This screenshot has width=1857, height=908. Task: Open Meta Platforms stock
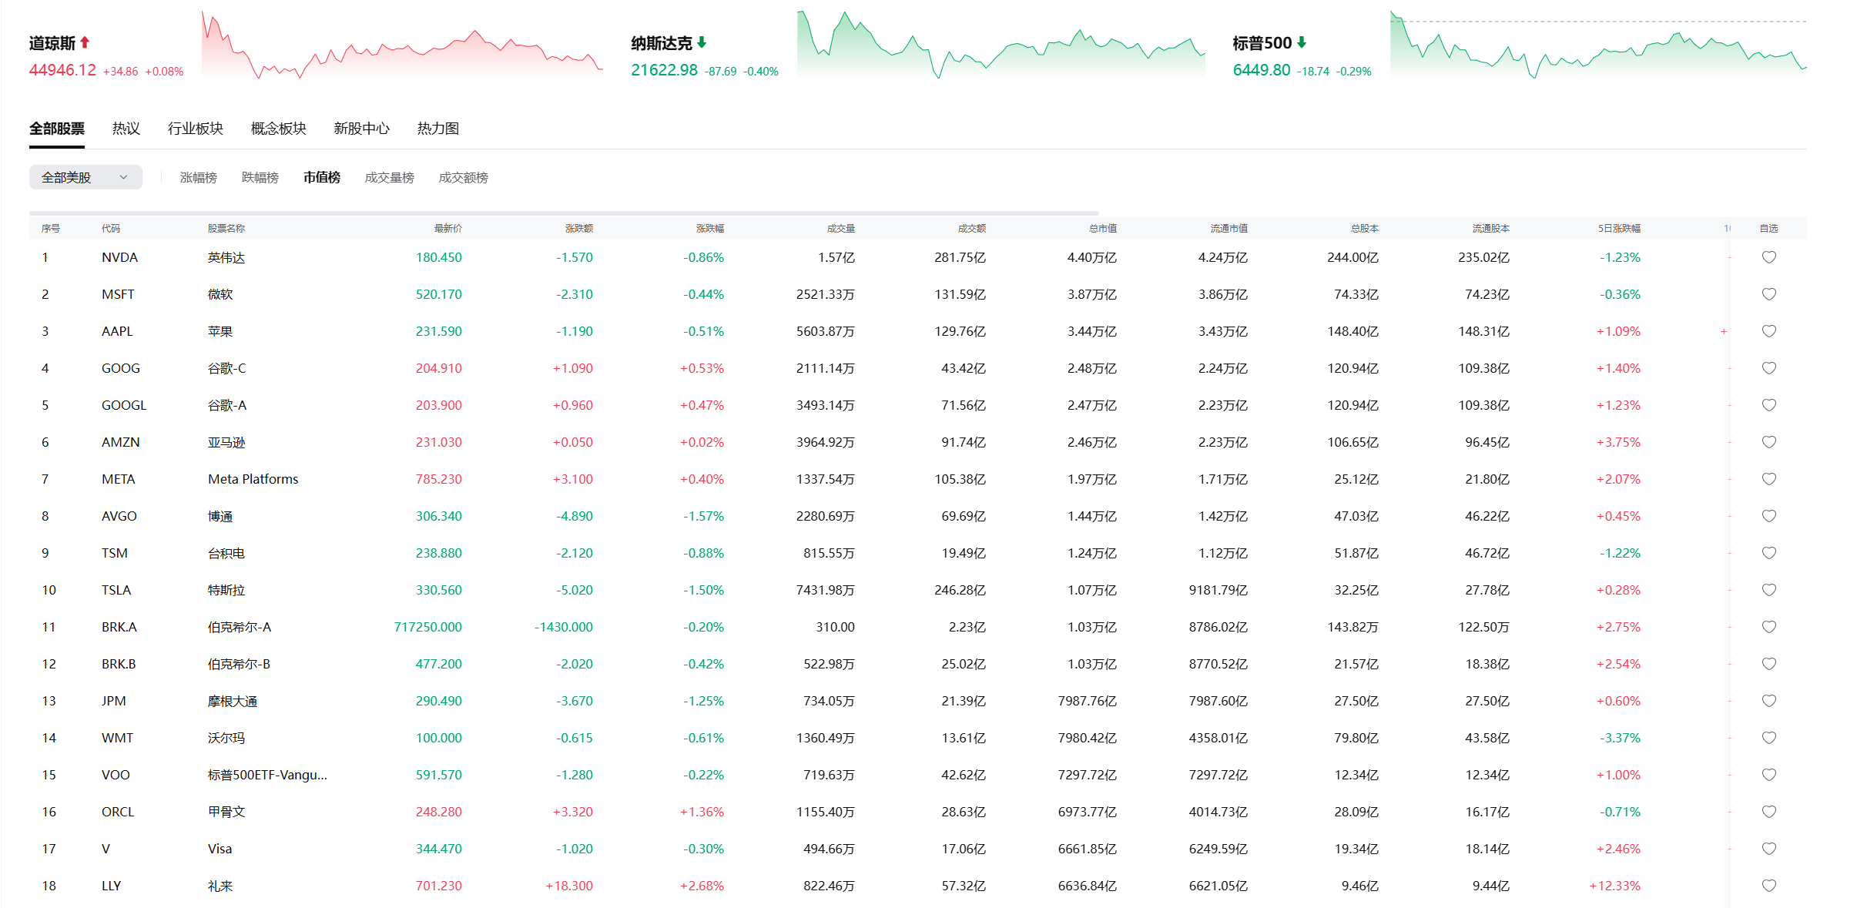click(253, 479)
